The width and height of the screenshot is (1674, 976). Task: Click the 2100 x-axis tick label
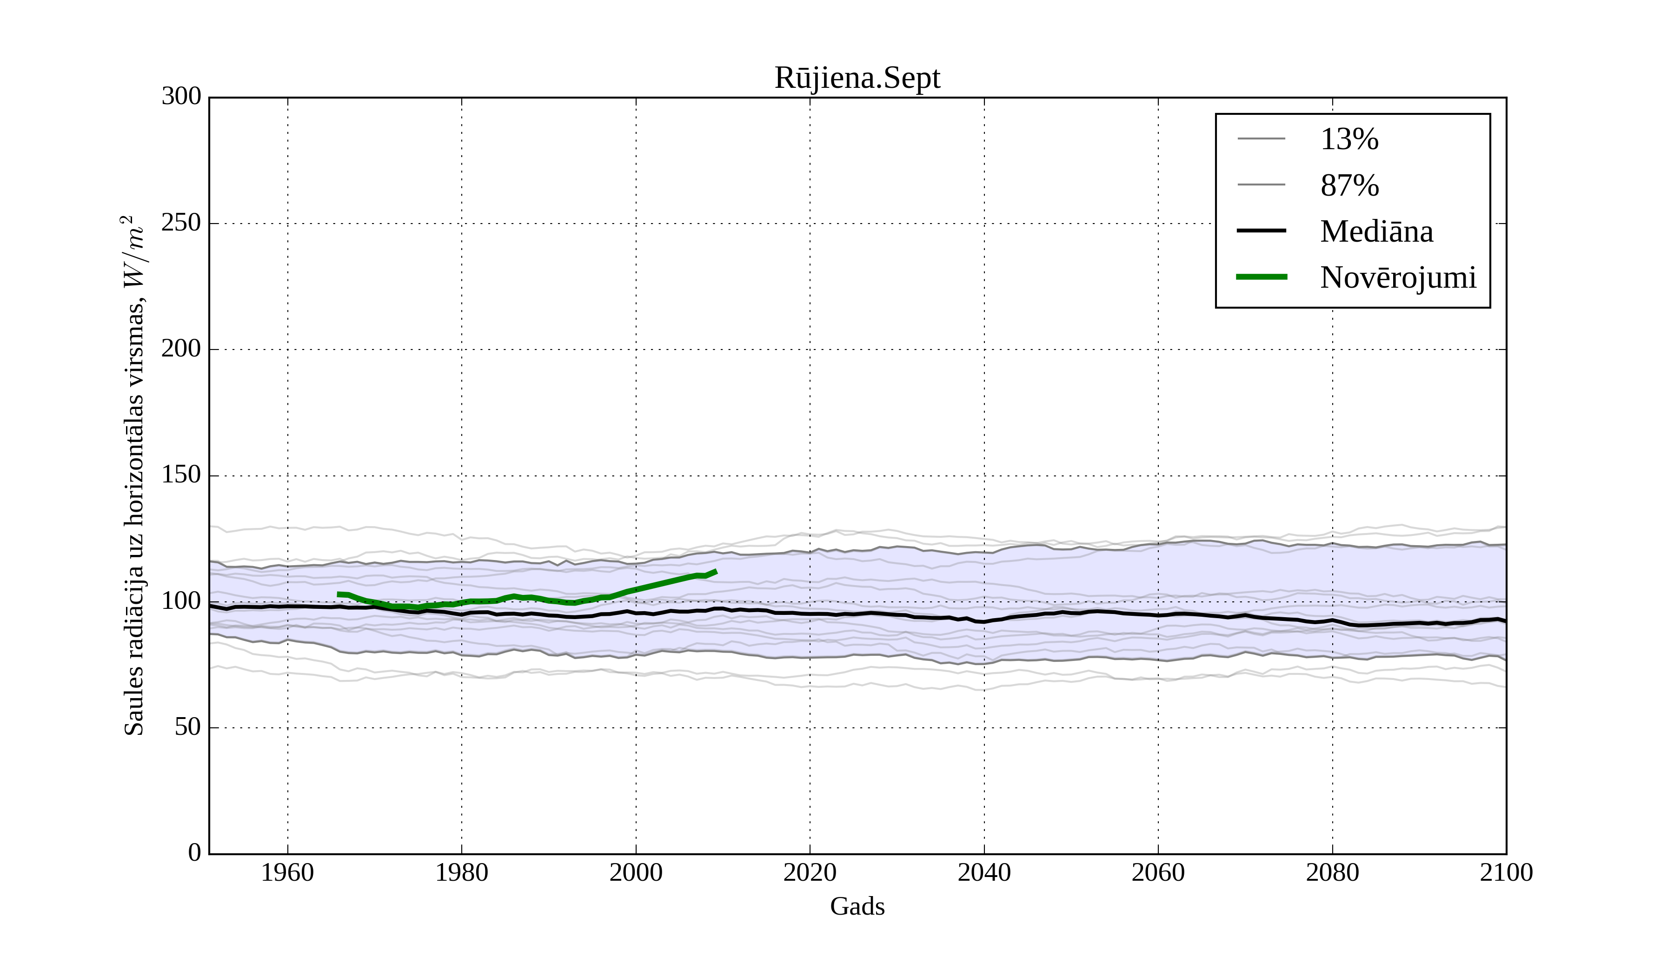(x=1506, y=872)
